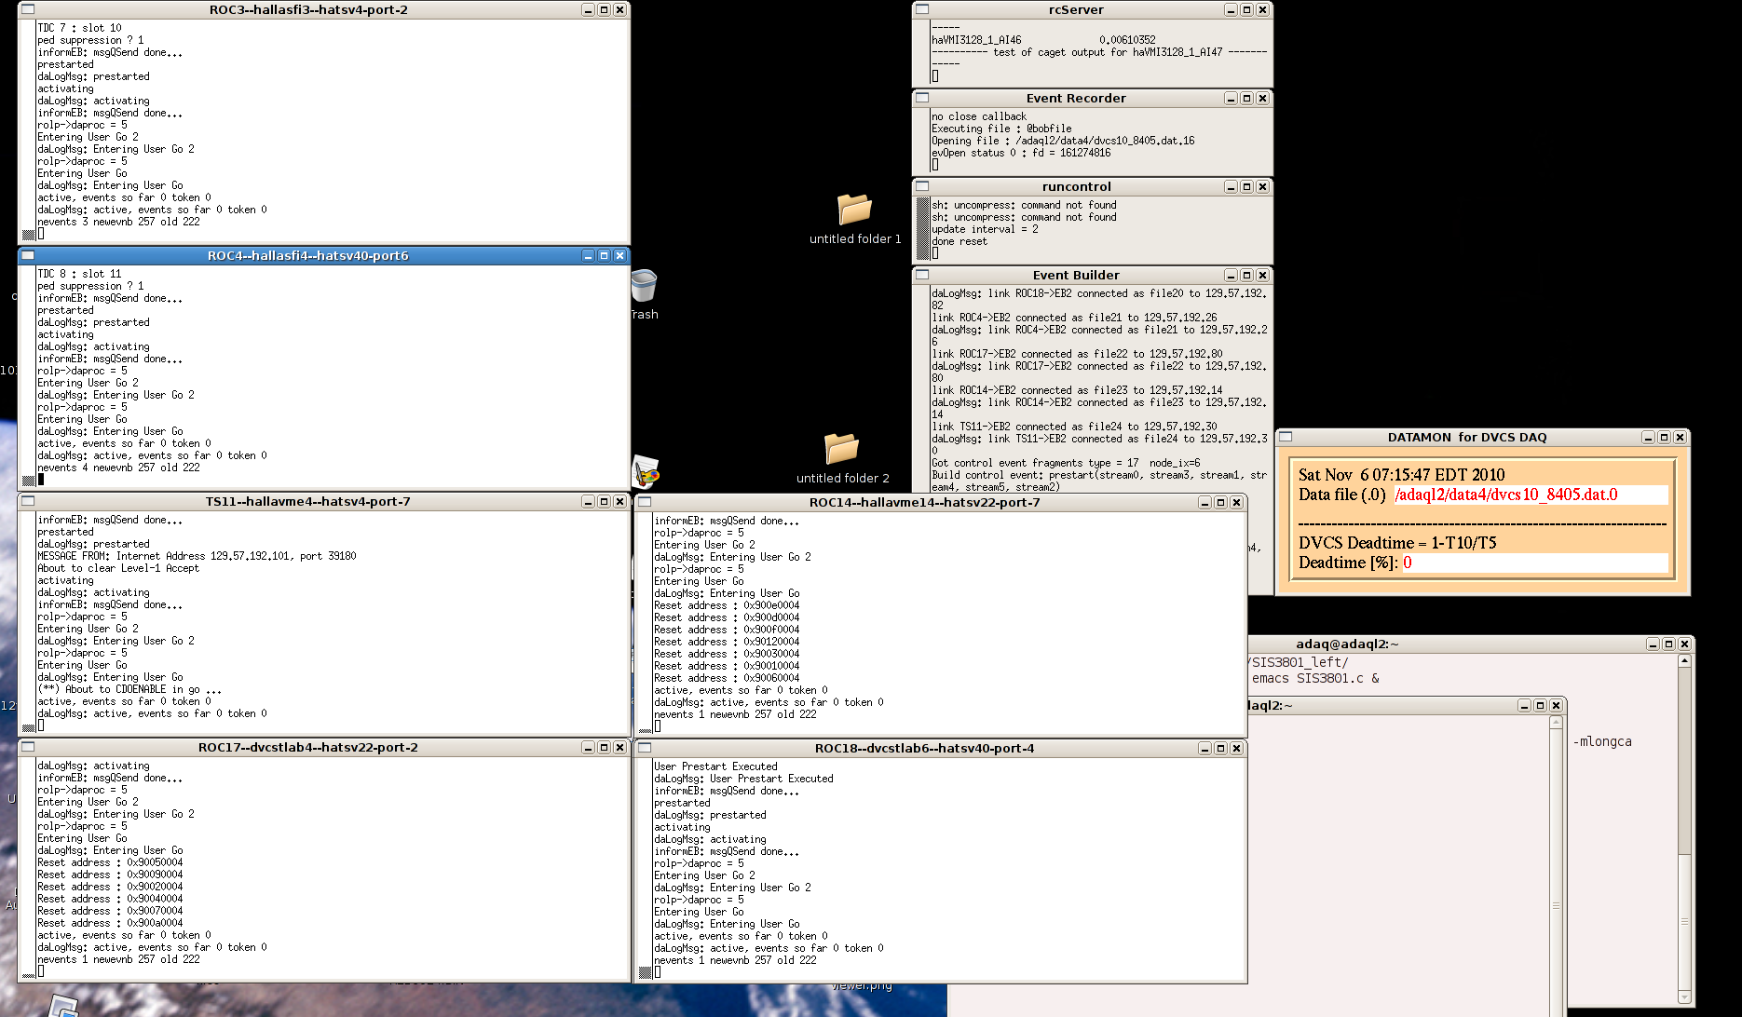Screen dimensions: 1742x1017
Task: Click 'Got control event fragments' line in Event Builder
Action: 1066,463
